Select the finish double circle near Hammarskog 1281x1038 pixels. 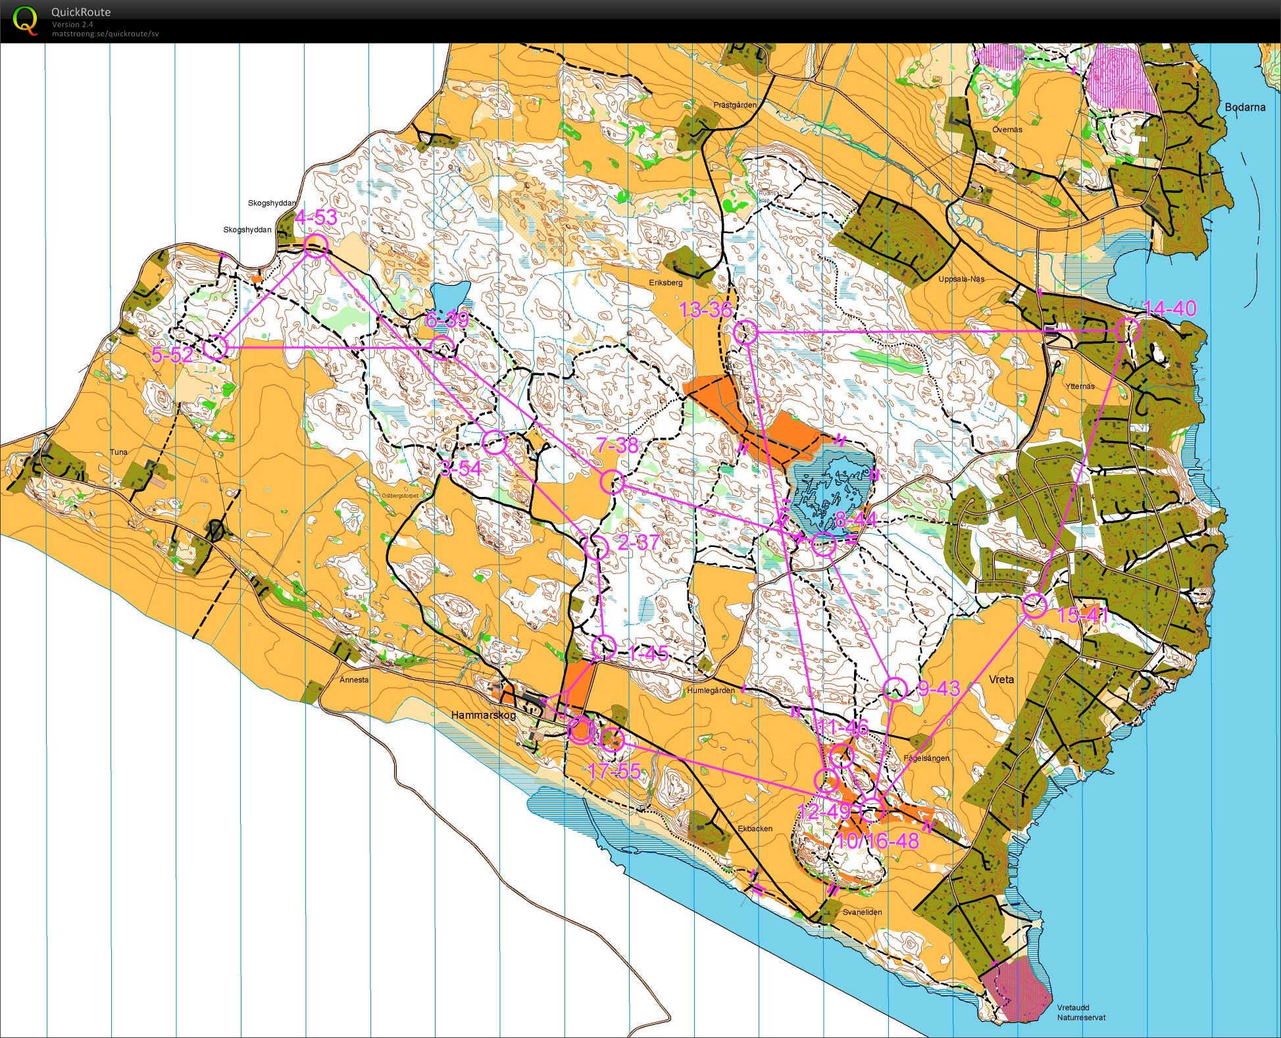581,730
